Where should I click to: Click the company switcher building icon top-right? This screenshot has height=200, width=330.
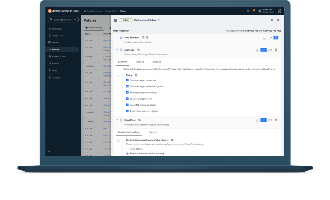coord(279,10)
